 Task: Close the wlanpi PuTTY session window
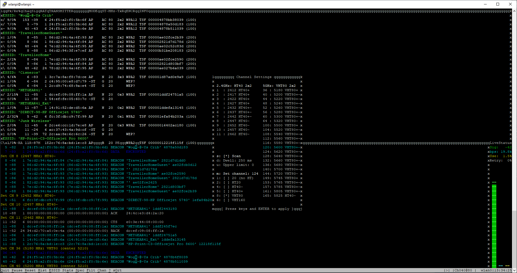tap(510, 4)
